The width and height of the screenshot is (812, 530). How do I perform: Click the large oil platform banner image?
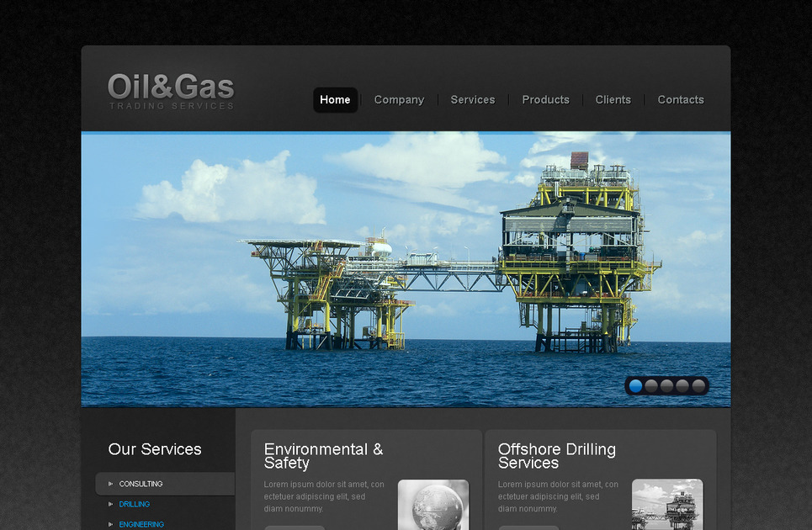pos(406,268)
